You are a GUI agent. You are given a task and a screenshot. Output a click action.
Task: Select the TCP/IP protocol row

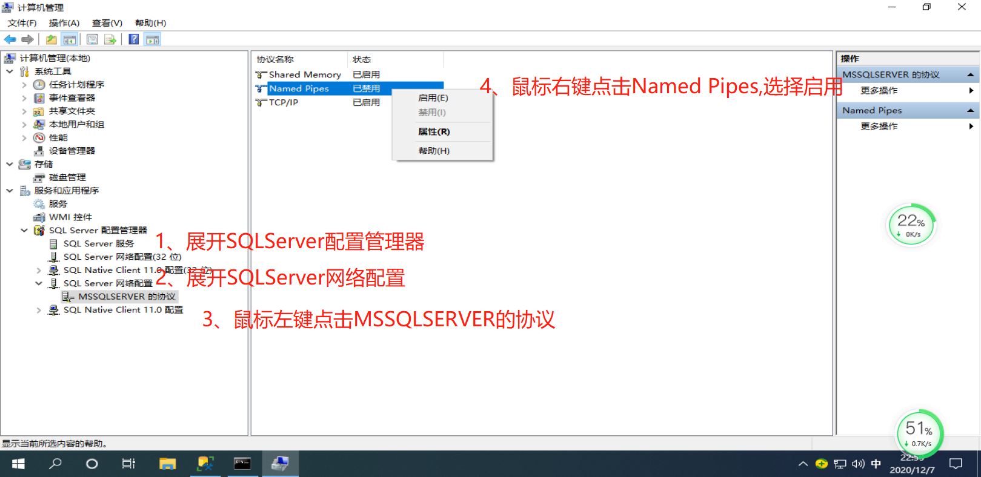tap(284, 103)
